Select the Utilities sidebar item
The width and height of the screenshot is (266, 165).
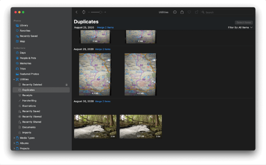[24, 79]
